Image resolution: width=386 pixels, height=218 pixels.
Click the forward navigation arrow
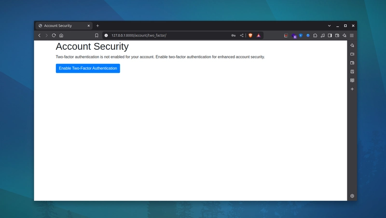[46, 35]
